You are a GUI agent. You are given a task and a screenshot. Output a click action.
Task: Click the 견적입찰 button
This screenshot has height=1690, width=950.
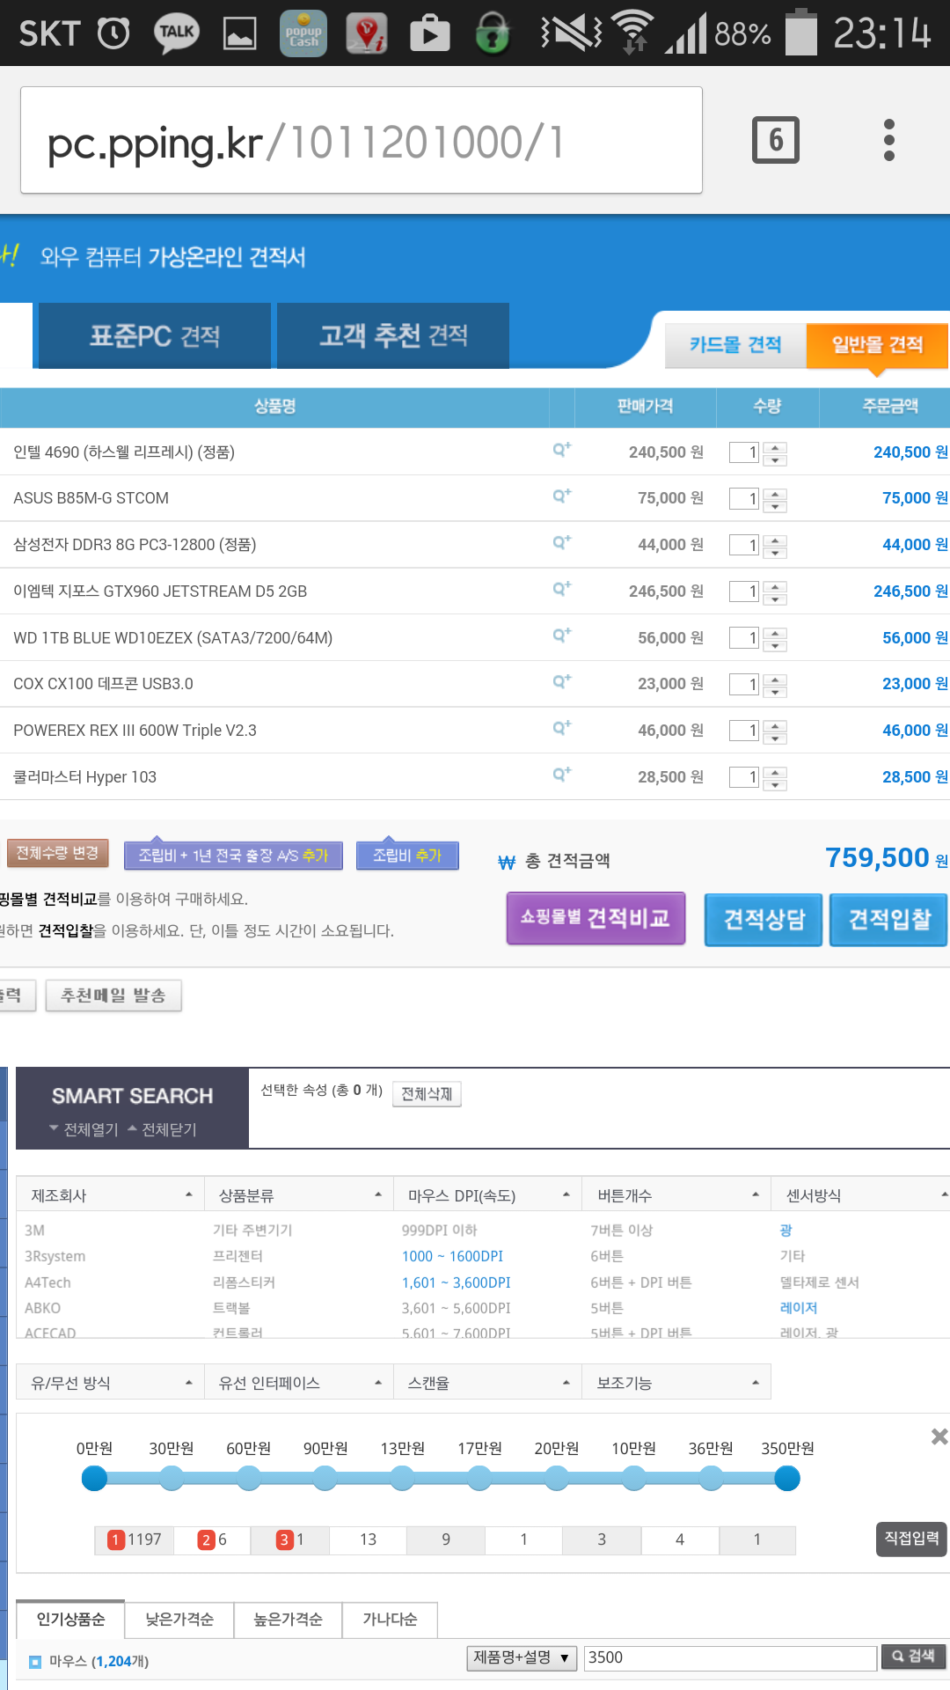[x=888, y=920]
